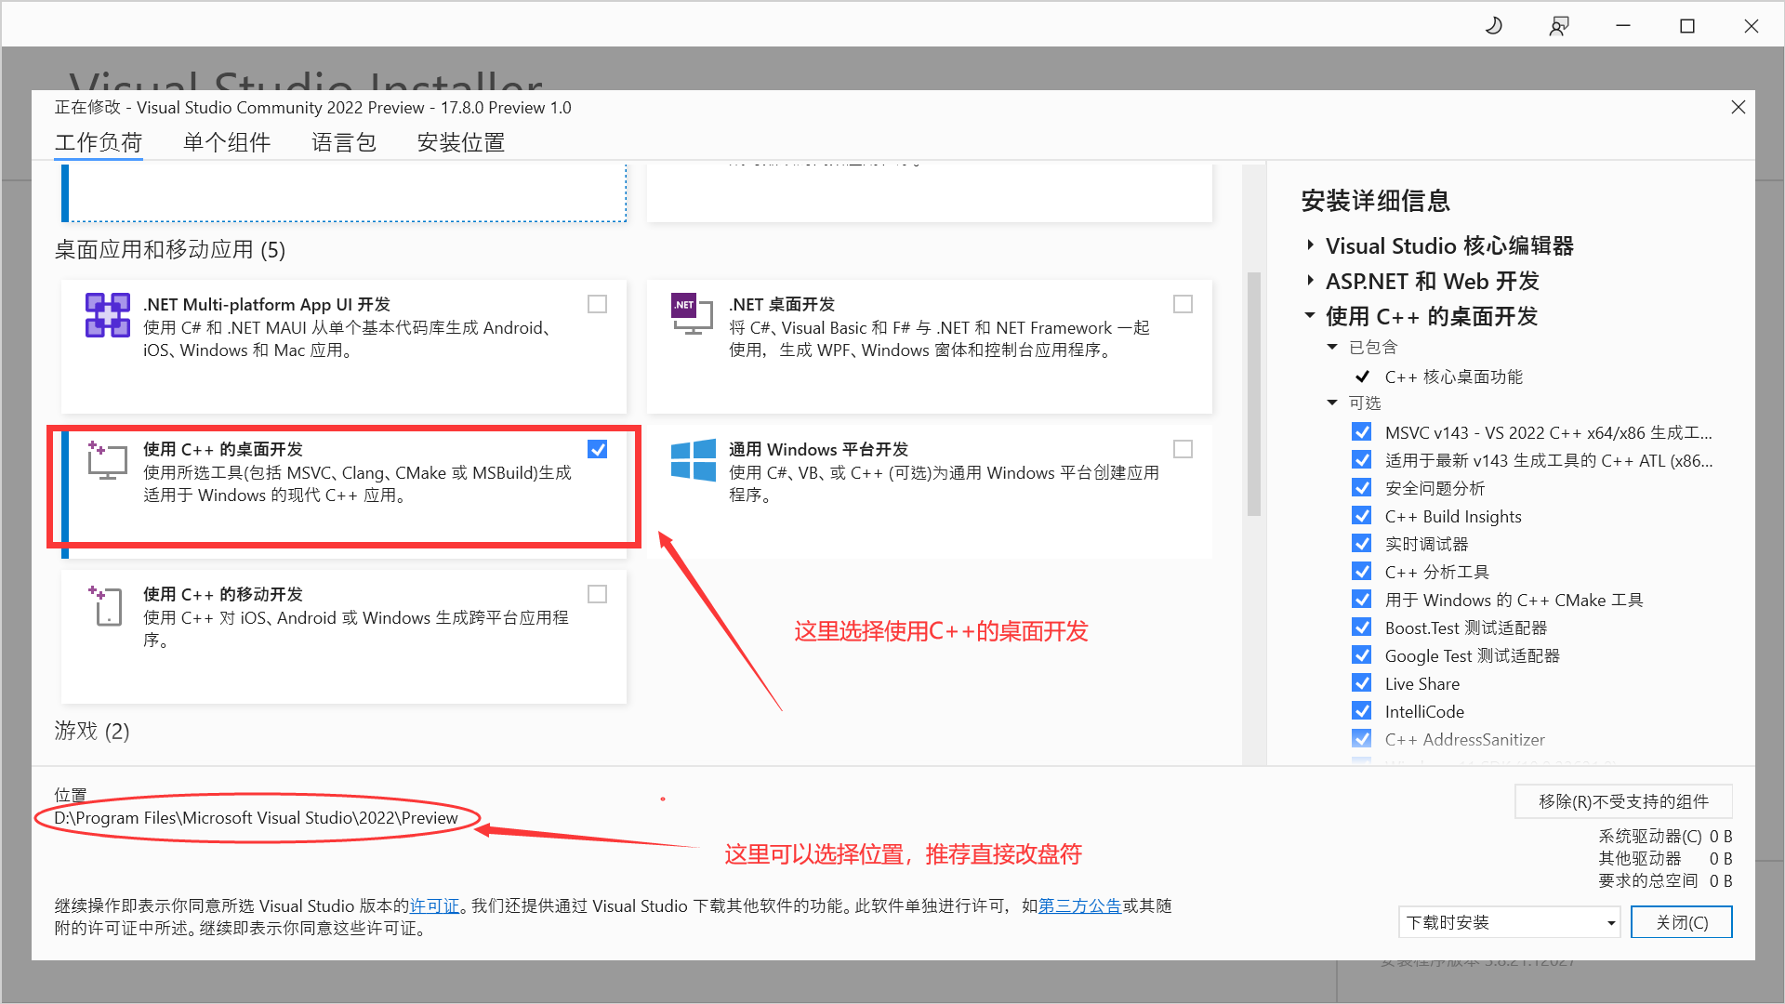The image size is (1785, 1004).
Task: Open the feedback icon in title bar
Action: coord(1559,25)
